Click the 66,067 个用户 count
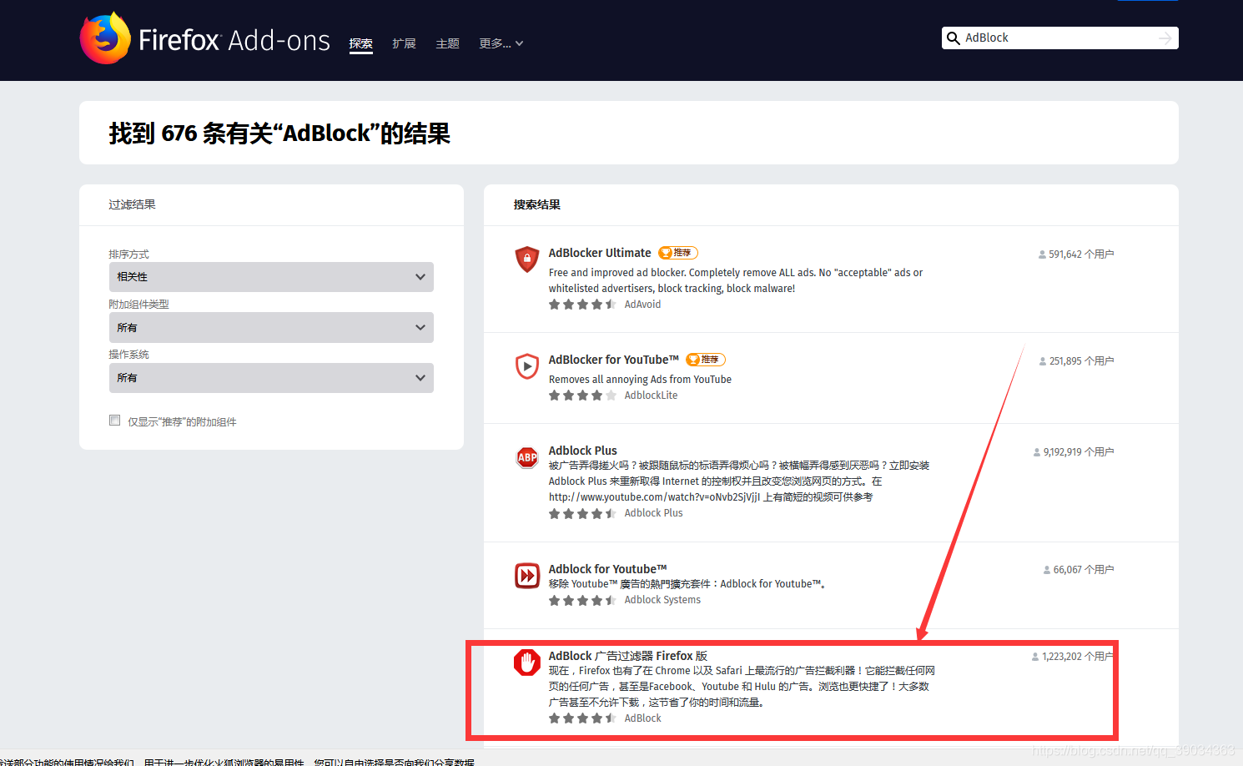 tap(1079, 570)
